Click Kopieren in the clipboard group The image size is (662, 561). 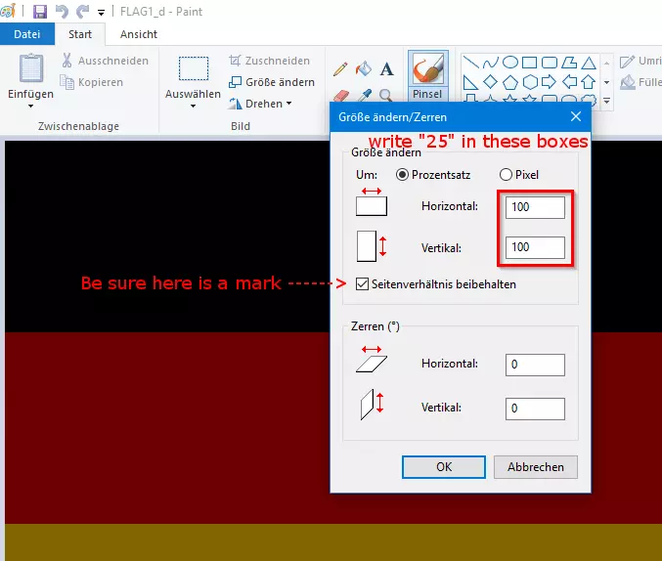pyautogui.click(x=92, y=82)
